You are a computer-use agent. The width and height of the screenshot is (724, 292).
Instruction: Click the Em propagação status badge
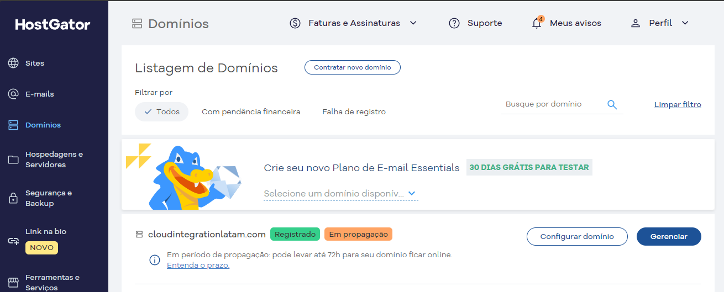(x=358, y=234)
